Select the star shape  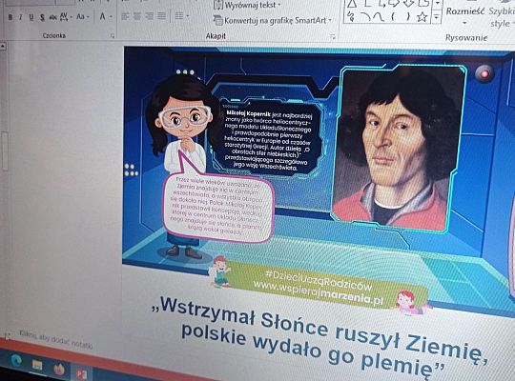click(422, 17)
